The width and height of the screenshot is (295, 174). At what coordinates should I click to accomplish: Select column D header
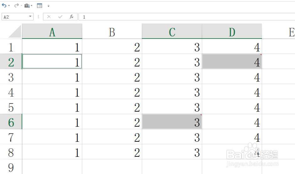tap(232, 32)
